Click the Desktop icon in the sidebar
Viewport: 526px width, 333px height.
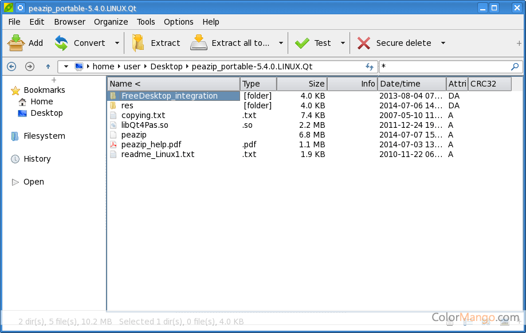[22, 113]
